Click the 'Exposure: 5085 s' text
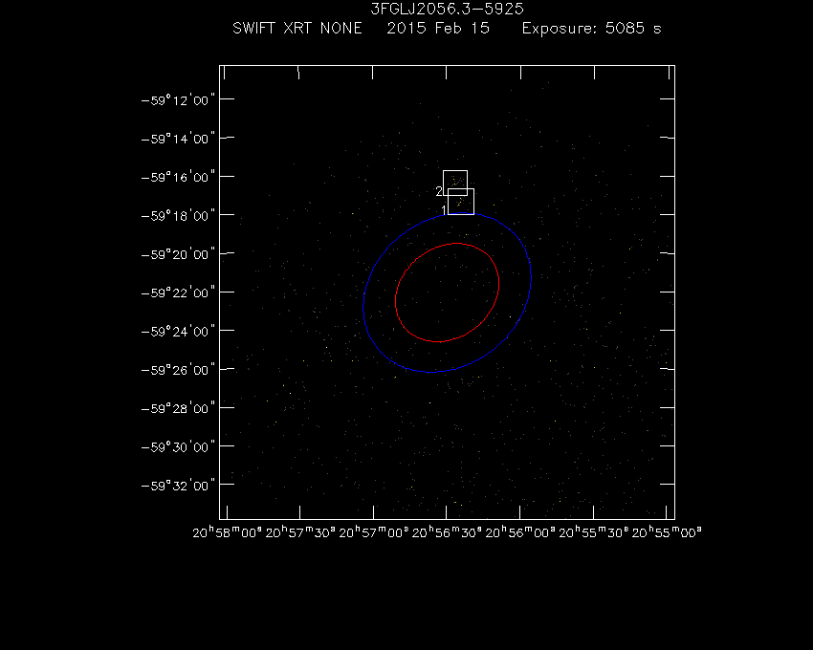This screenshot has width=813, height=650. click(592, 28)
